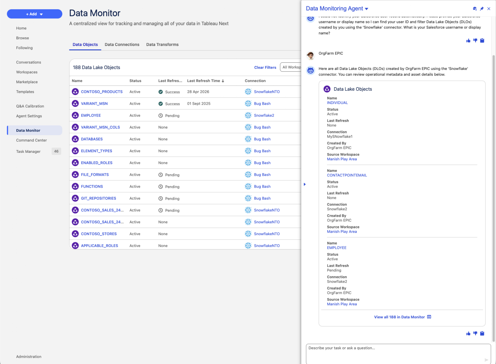Click thumbs down on the username prompt message
Image resolution: width=496 pixels, height=364 pixels.
click(475, 40)
